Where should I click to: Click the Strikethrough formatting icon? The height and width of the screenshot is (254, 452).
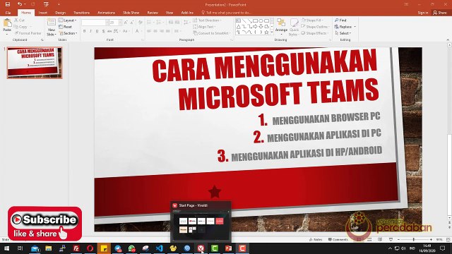(109, 31)
